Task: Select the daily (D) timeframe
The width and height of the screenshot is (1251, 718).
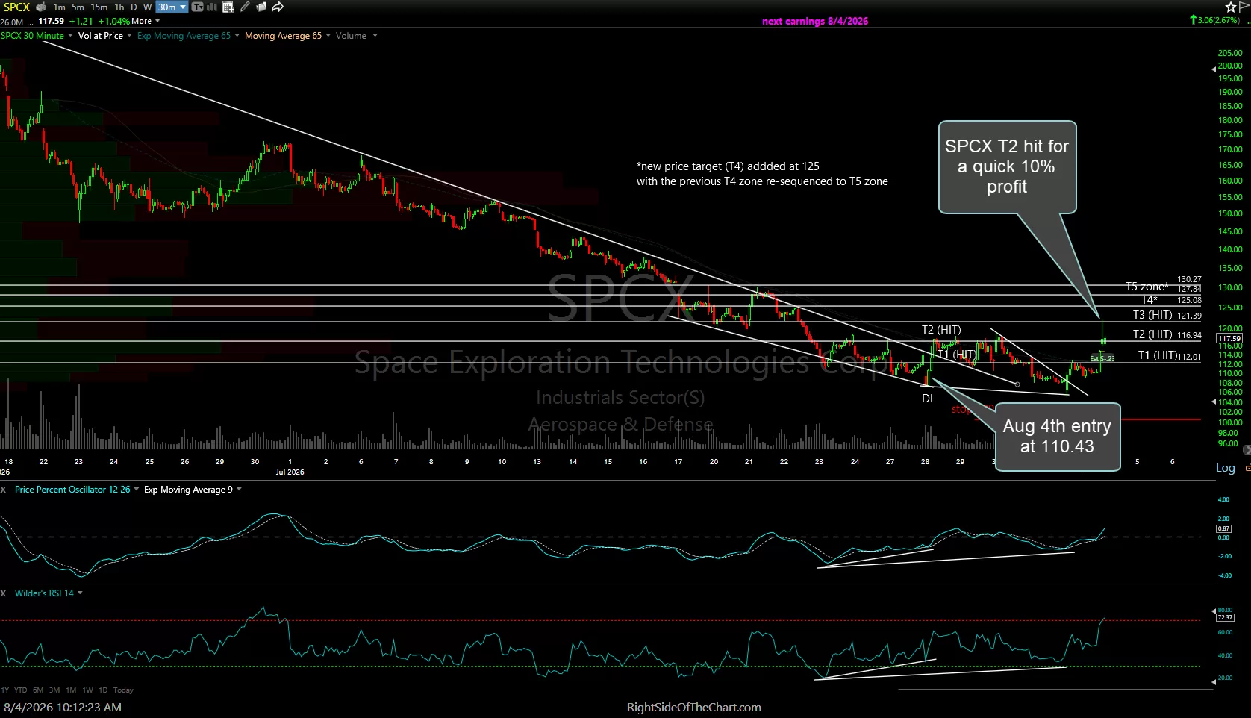Action: 134,7
